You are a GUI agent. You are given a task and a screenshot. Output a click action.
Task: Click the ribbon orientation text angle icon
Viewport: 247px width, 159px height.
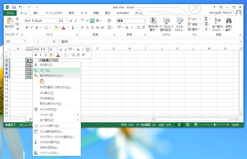coord(98,21)
